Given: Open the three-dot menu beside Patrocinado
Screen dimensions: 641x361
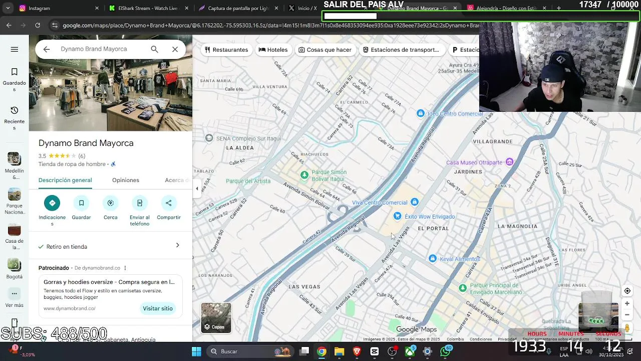Looking at the screenshot, I should (125, 268).
